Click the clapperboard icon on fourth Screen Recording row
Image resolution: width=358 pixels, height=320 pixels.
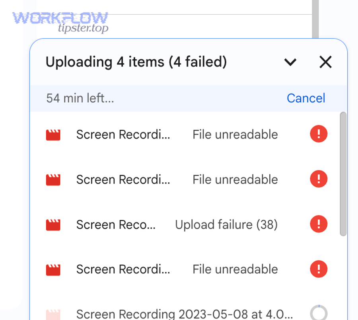tap(53, 269)
